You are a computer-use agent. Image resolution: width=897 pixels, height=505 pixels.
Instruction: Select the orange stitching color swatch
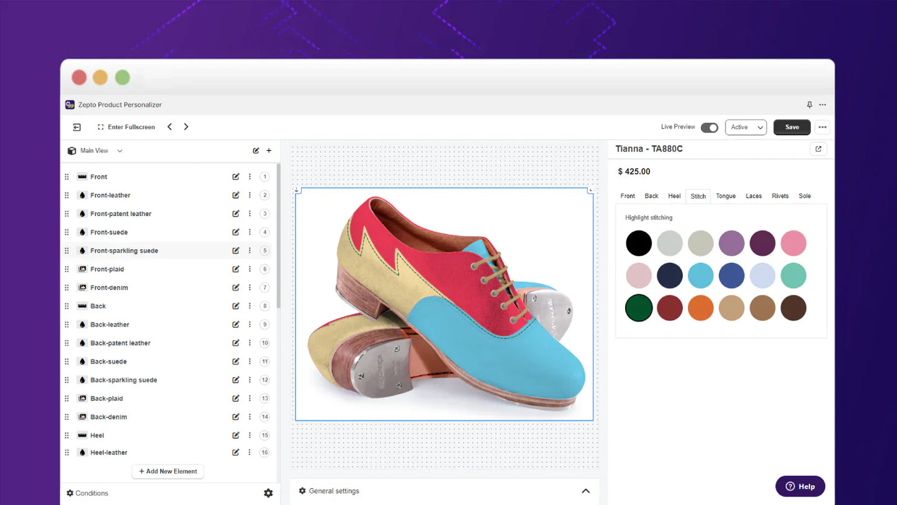[x=700, y=308]
